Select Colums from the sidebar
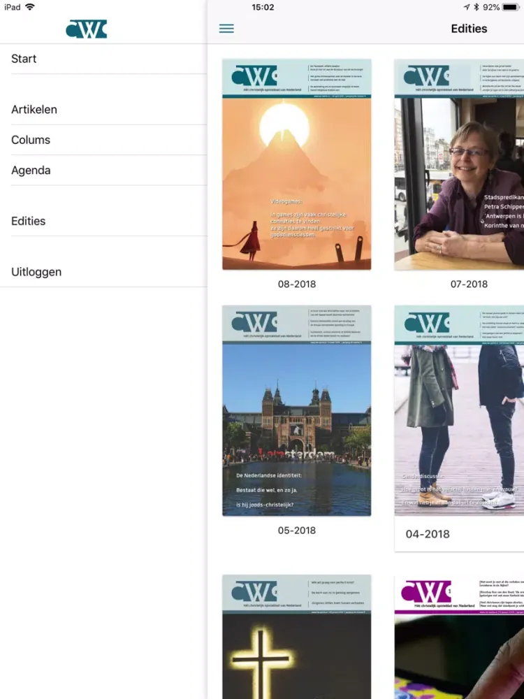Screen dimensions: 524x699 point(103,140)
